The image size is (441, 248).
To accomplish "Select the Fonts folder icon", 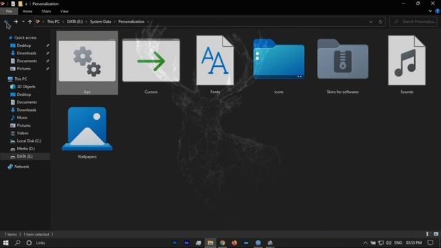I will pyautogui.click(x=215, y=60).
